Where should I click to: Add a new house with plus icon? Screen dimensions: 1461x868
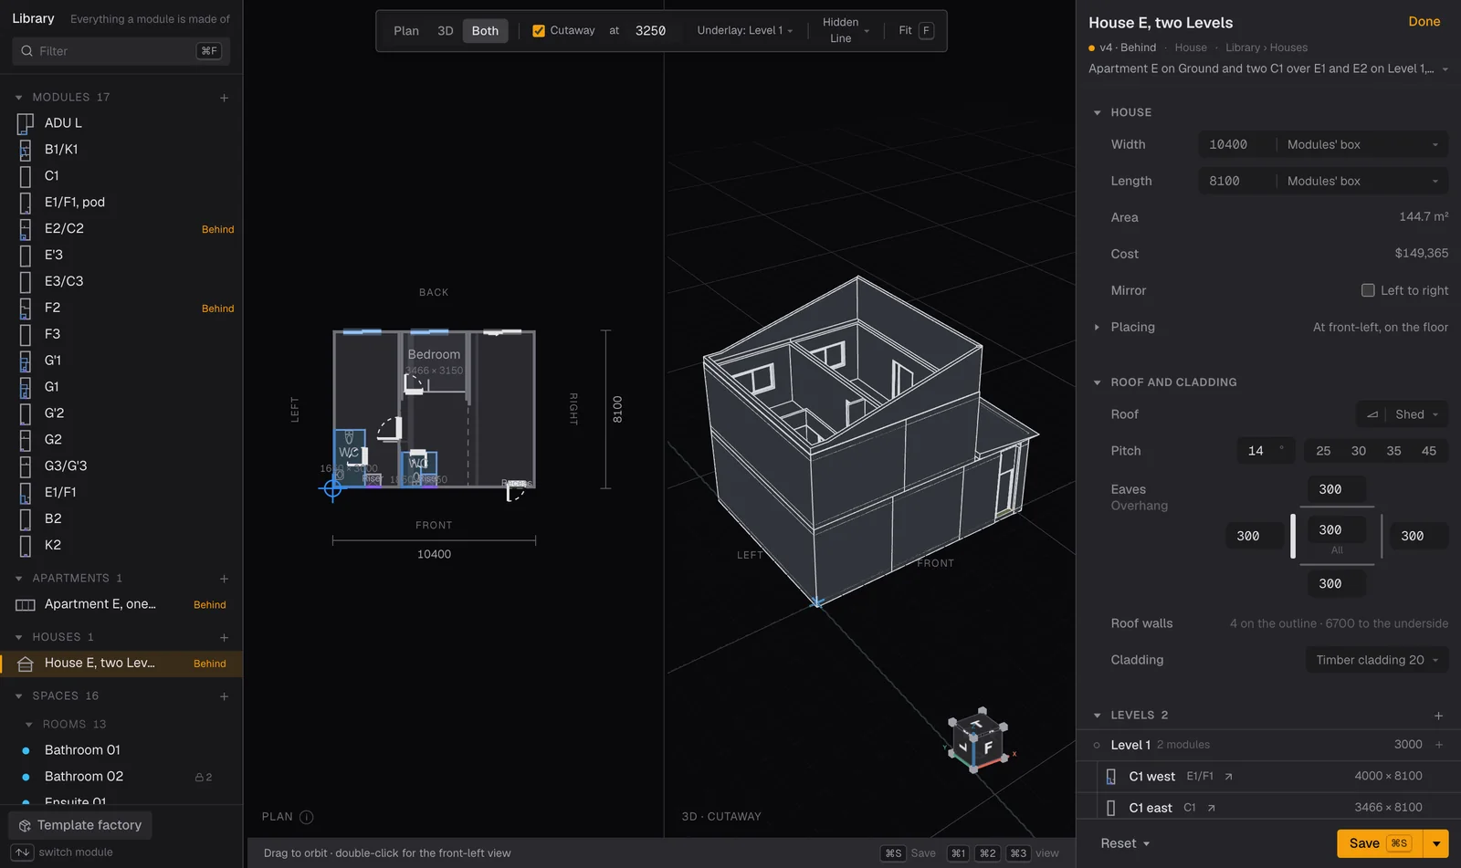(224, 637)
